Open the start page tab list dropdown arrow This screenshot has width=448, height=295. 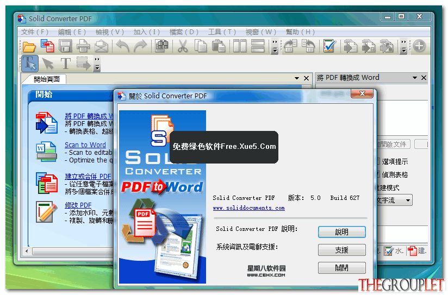pos(297,78)
